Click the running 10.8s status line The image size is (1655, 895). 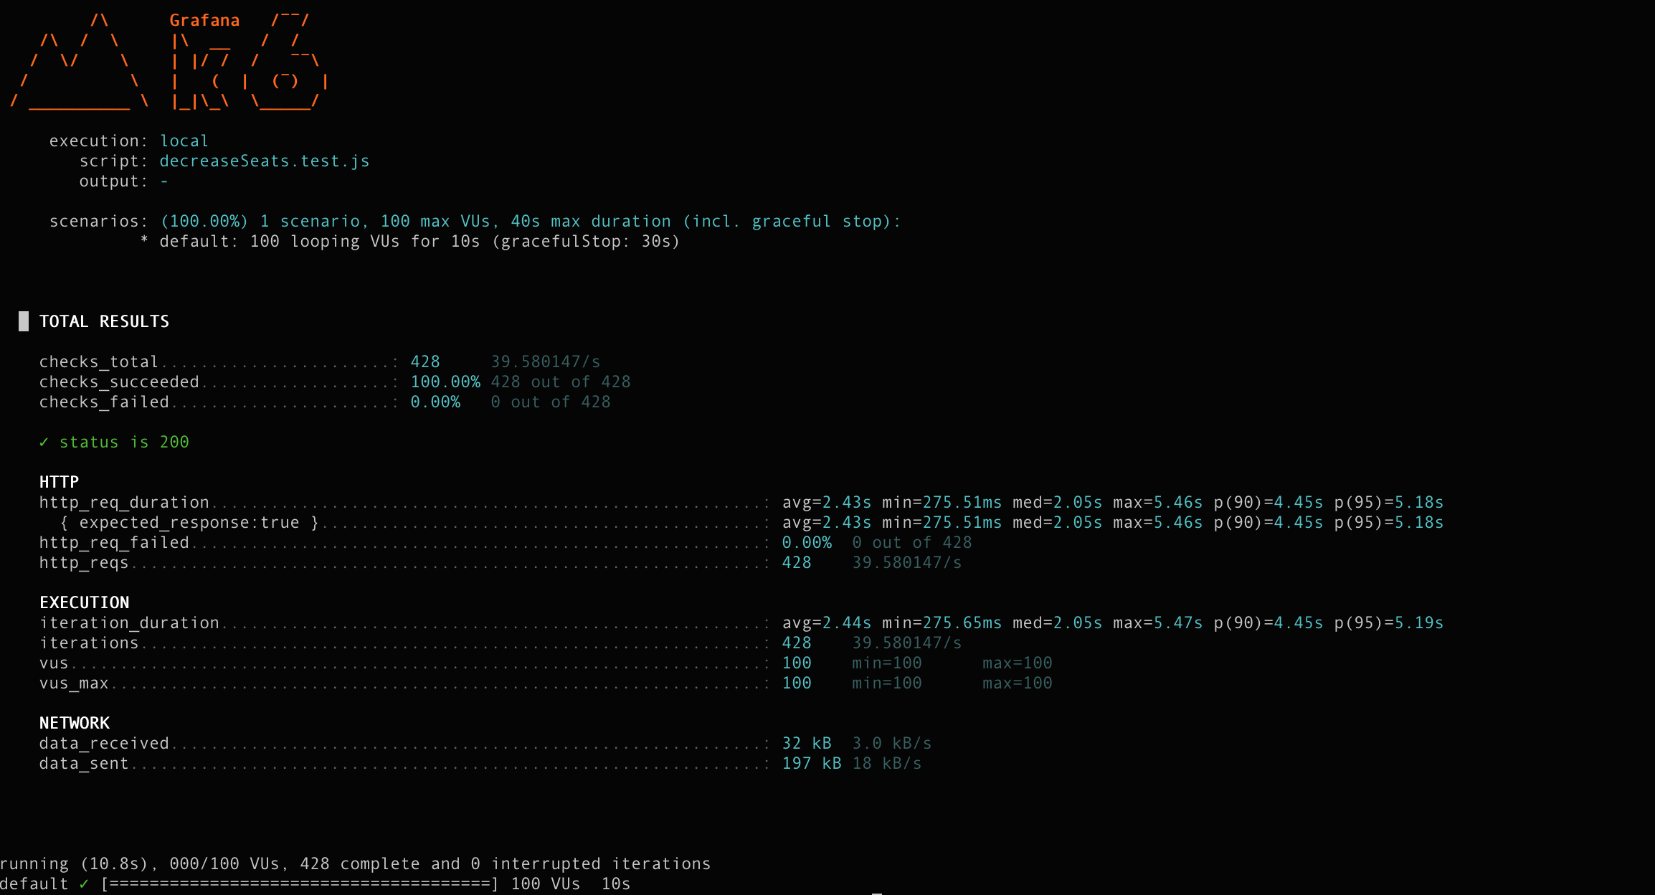pos(355,864)
